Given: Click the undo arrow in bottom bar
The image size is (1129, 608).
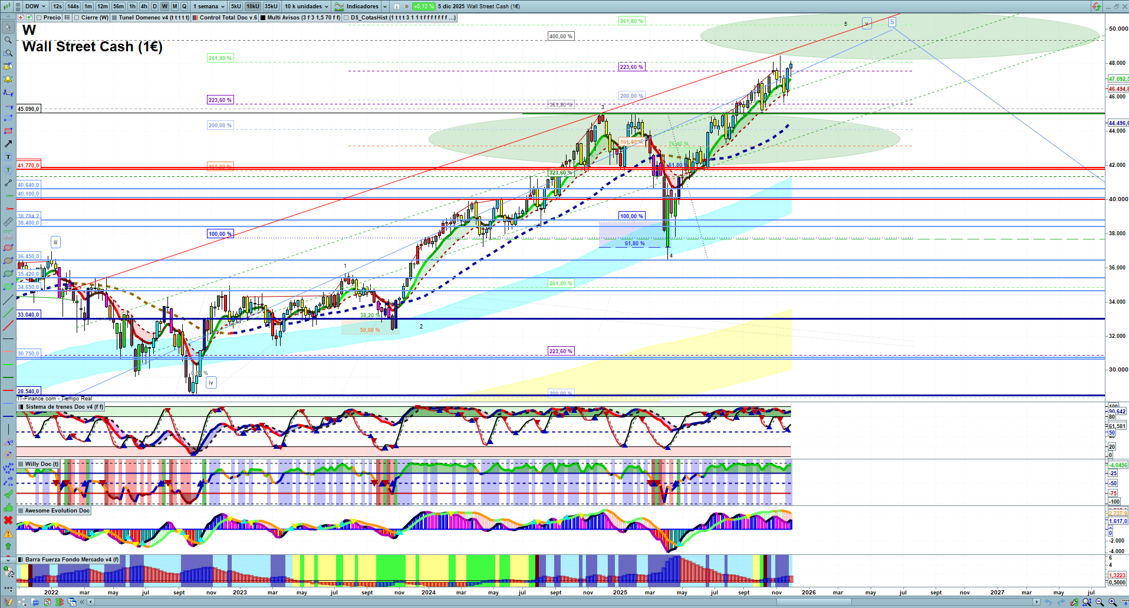Looking at the screenshot, I should (1048, 602).
